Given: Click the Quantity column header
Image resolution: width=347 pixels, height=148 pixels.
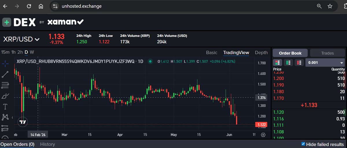Looking at the screenshot, I should click(x=338, y=69).
